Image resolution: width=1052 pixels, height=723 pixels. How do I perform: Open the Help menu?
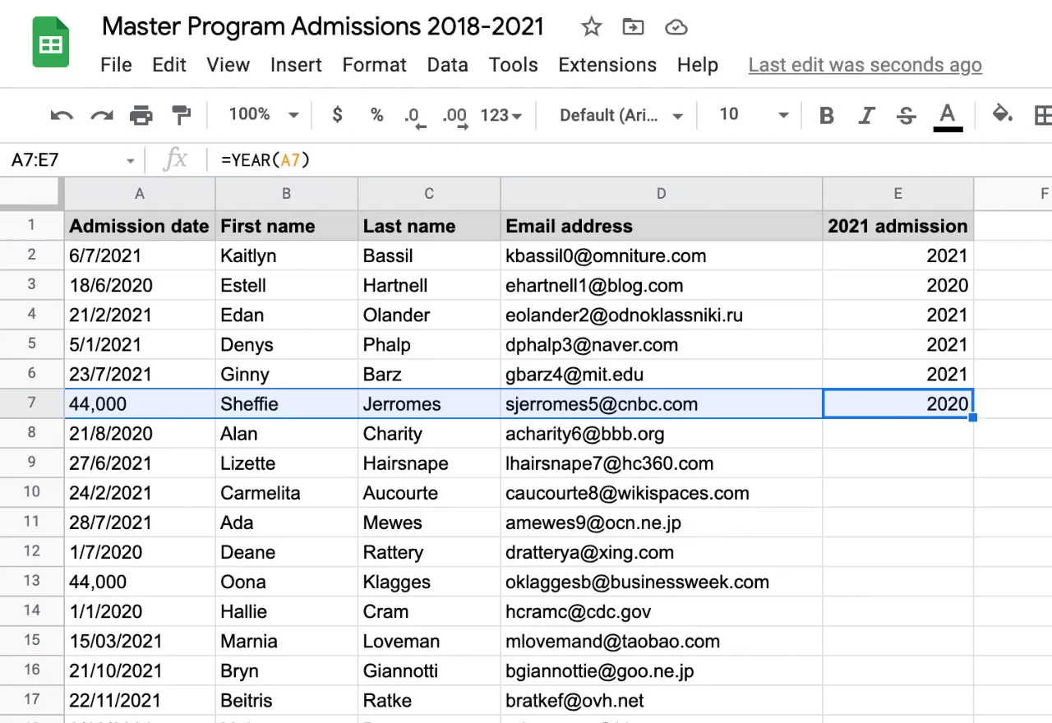click(698, 65)
